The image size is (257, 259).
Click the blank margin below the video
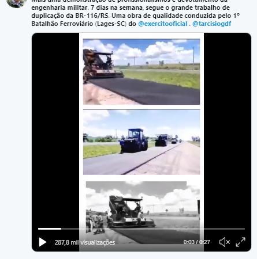click(141, 256)
